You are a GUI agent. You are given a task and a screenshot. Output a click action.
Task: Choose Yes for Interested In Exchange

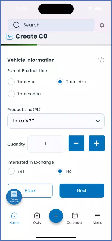tap(11, 171)
